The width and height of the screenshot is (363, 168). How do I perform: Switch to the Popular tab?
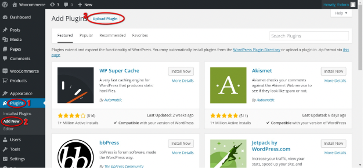click(86, 35)
